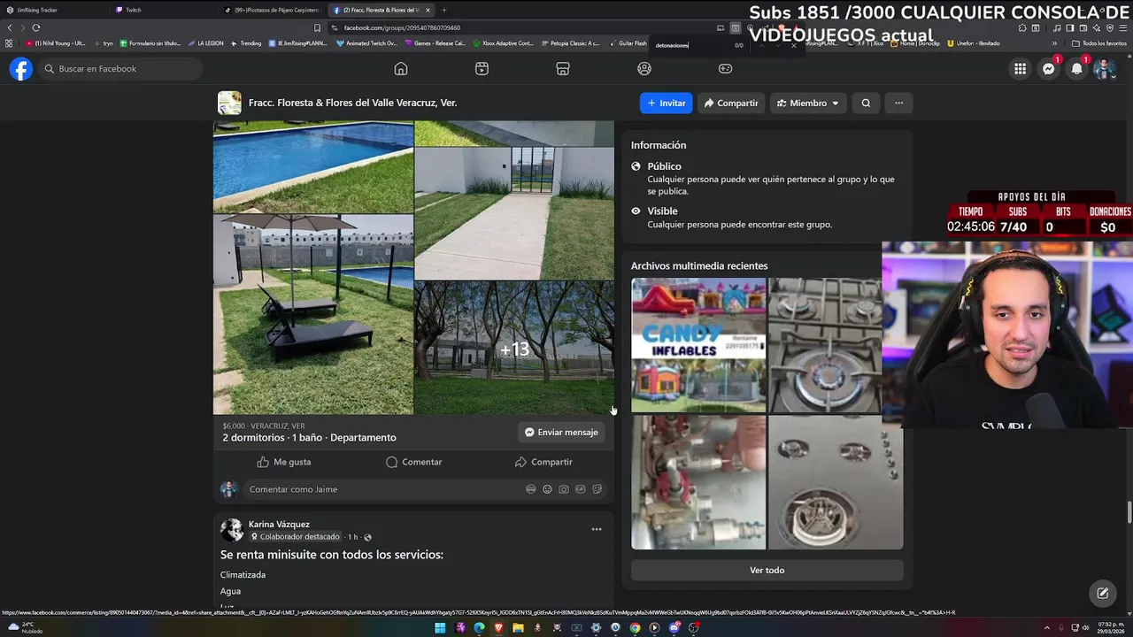Search inside the group with magnifier icon

(x=866, y=103)
